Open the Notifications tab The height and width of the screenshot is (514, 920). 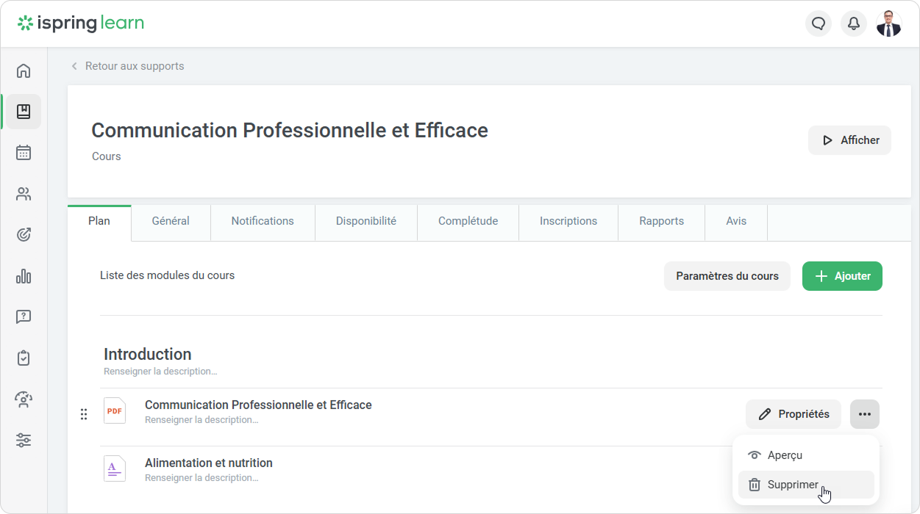pyautogui.click(x=263, y=221)
